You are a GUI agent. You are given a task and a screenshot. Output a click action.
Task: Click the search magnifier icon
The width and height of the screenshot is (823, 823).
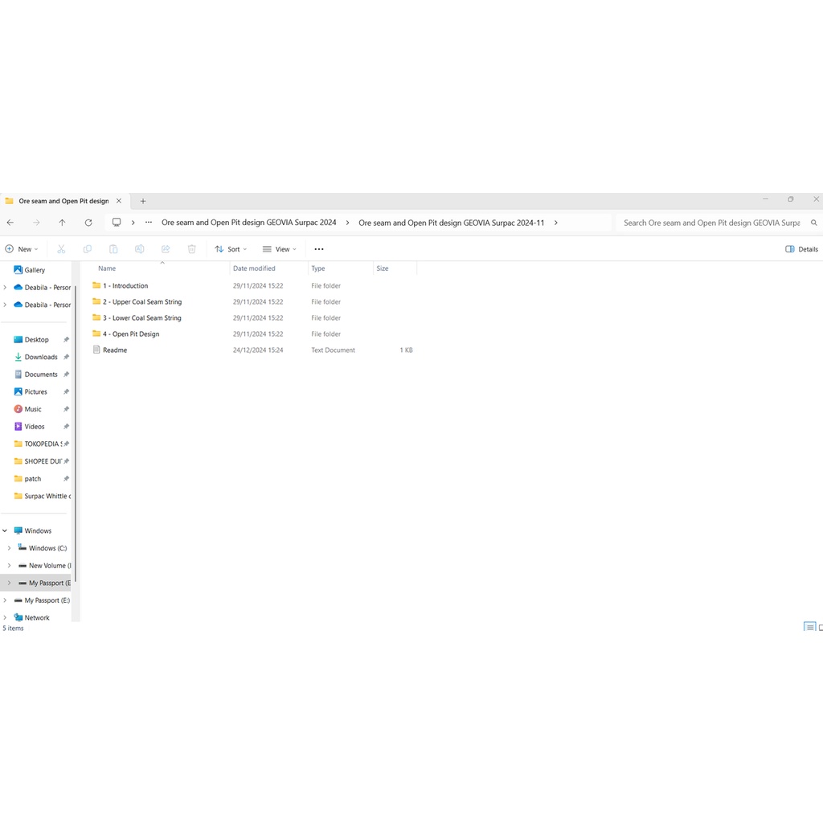click(813, 223)
